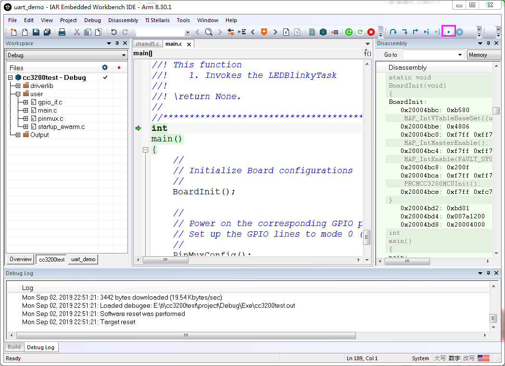The image size is (505, 366).
Task: Click the Toggle Breakpoint icon in the toolbar
Action: pyautogui.click(x=335, y=32)
